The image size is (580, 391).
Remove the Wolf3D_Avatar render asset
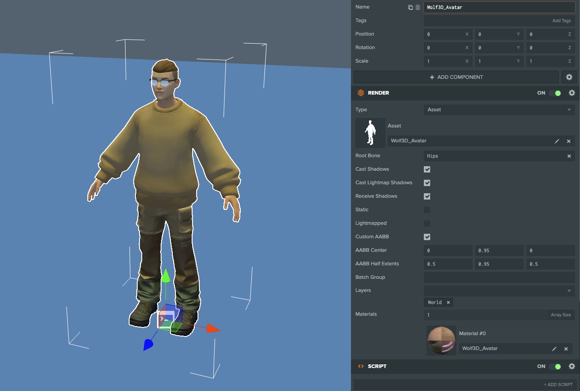coord(568,141)
